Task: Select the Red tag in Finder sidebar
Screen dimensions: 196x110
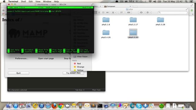Action: pos(77,64)
